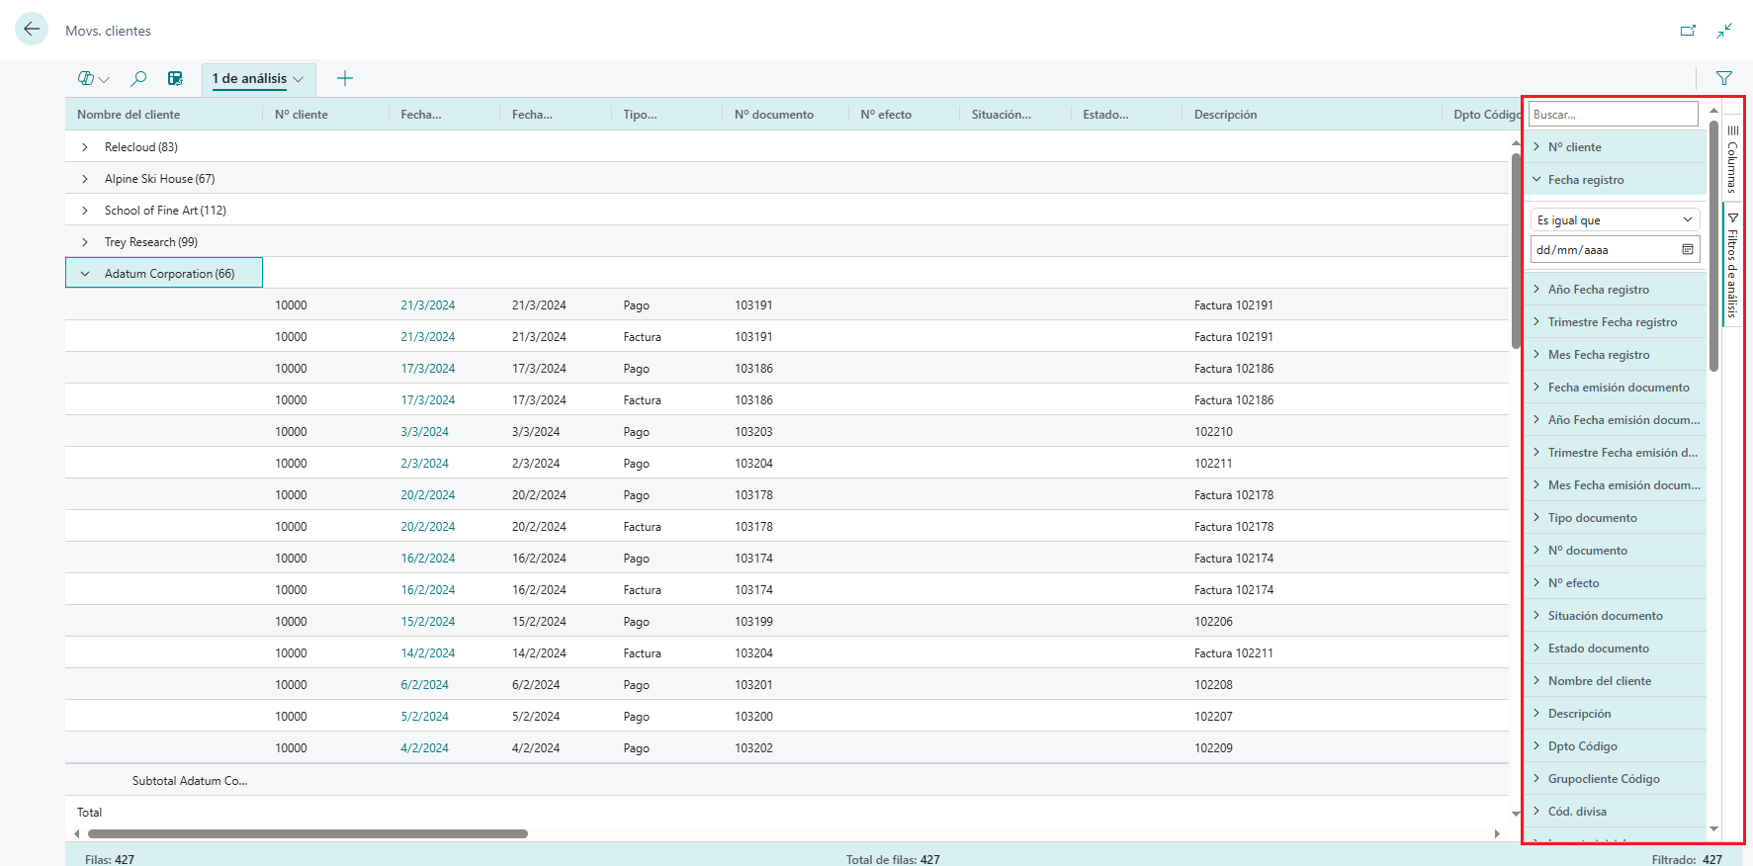
Task: Open the date picker calendar icon
Action: 1688,249
